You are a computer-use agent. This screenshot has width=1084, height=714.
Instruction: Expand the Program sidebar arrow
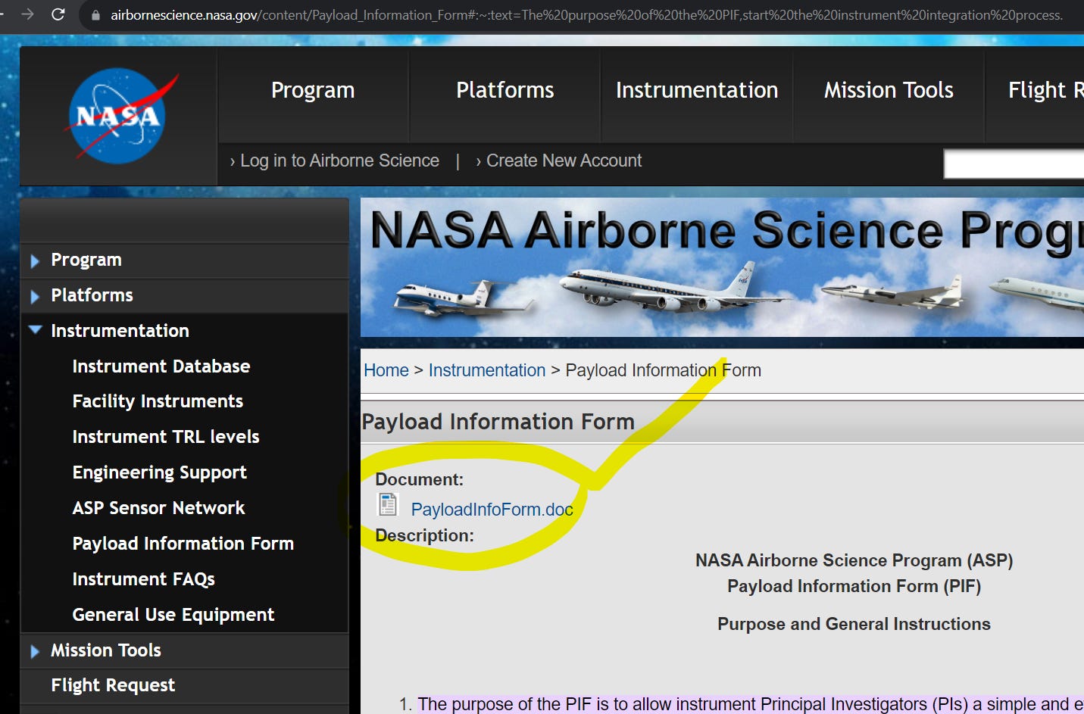[x=35, y=261]
